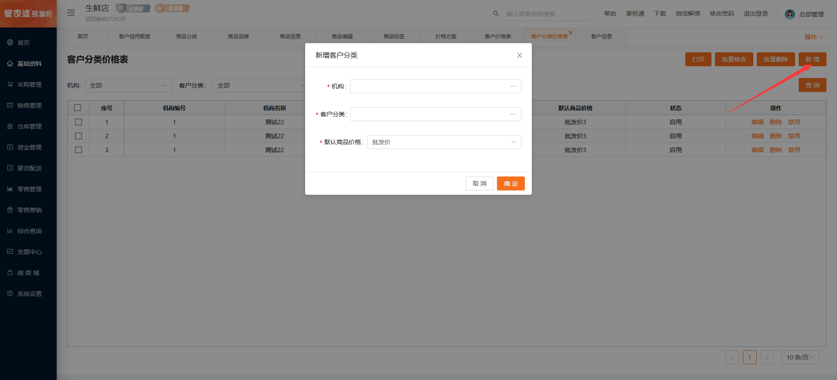Click the 查询 button
The image size is (837, 380).
pos(813,85)
